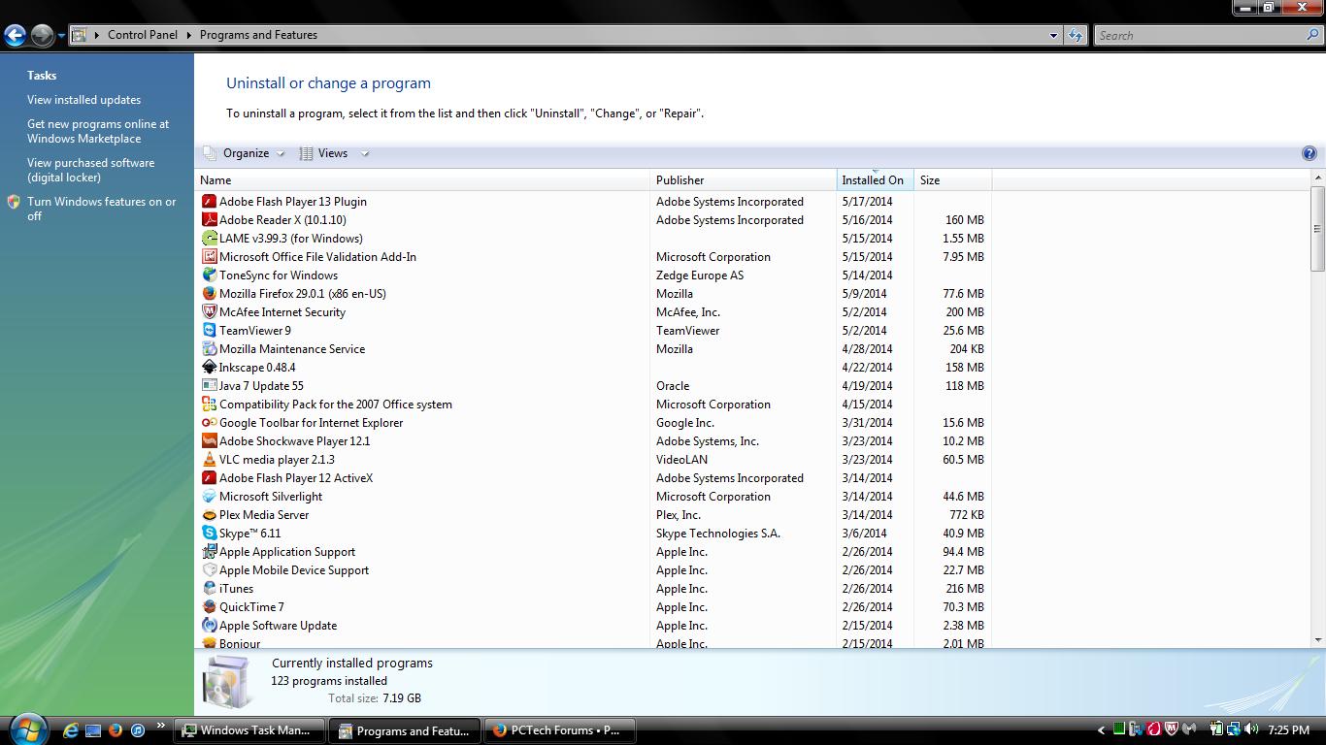Click the Google Toolbar for Internet Explorer icon
The height and width of the screenshot is (745, 1326).
coord(209,423)
